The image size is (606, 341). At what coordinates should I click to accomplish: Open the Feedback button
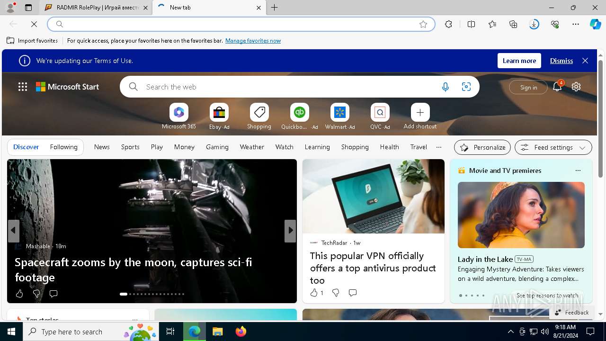pyautogui.click(x=572, y=312)
